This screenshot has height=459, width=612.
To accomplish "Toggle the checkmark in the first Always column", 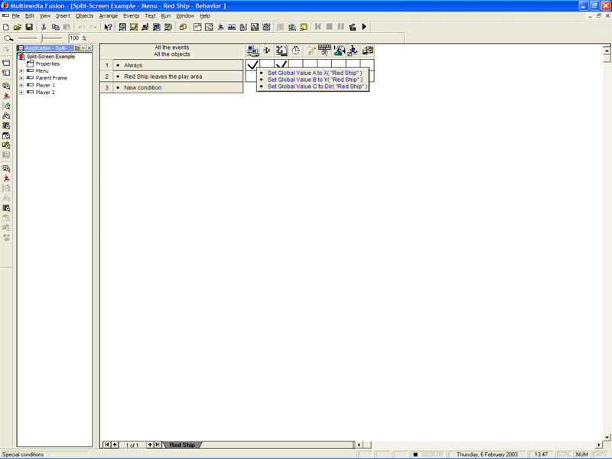I will click(252, 66).
